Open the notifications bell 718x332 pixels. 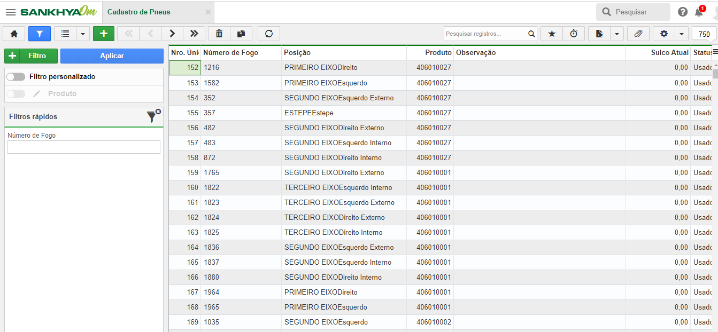coord(699,12)
